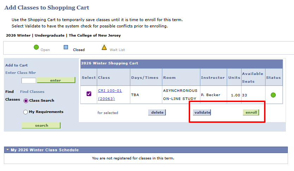Click the Available Seats column header
The height and width of the screenshot is (171, 294).
pyautogui.click(x=252, y=77)
